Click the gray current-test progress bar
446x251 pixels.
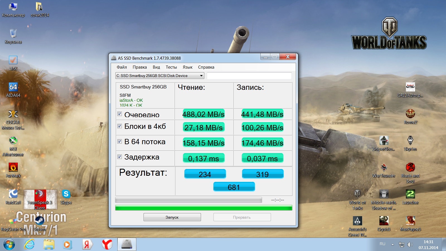tap(188, 200)
